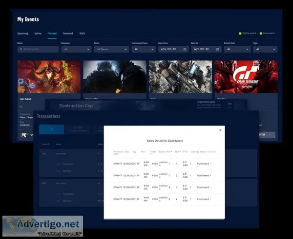Sort by the Section Row column header
The image size is (293, 239).
pos(165,152)
